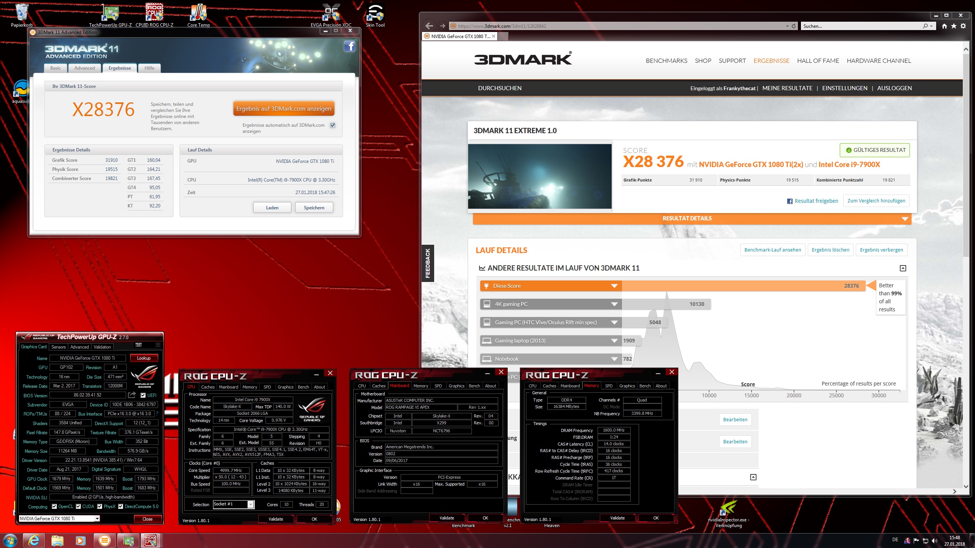Open the Core Temp desktop shortcut
This screenshot has height=548, width=975.
tap(198, 14)
